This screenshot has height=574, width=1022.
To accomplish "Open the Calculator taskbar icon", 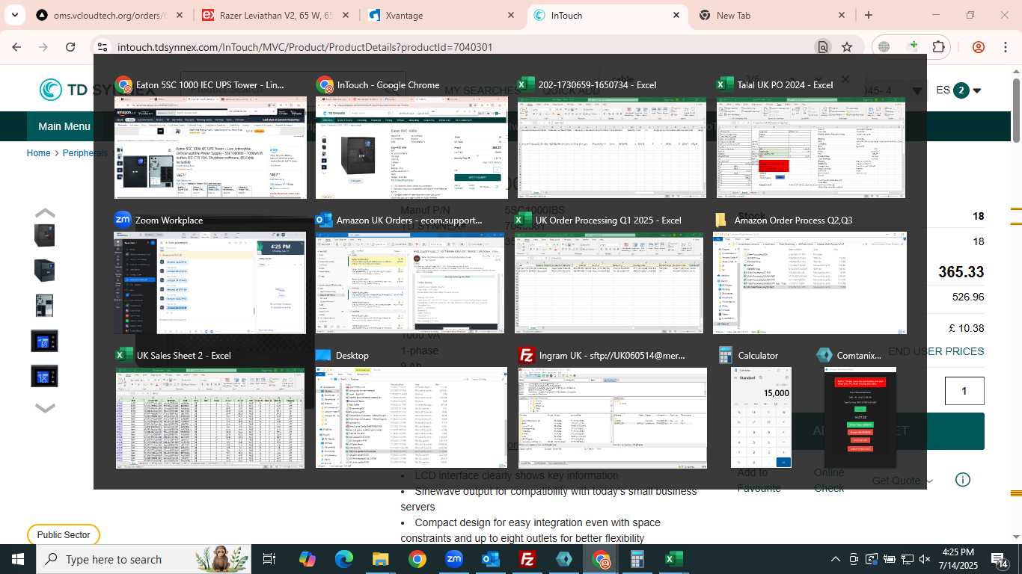I will tap(637, 559).
